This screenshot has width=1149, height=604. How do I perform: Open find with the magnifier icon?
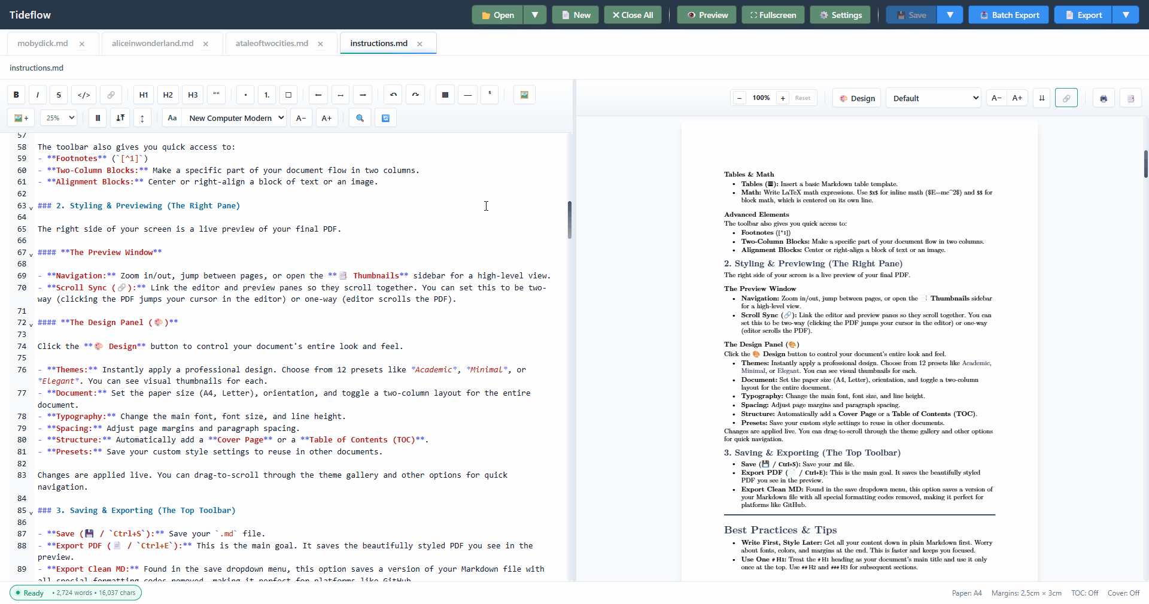coord(360,118)
